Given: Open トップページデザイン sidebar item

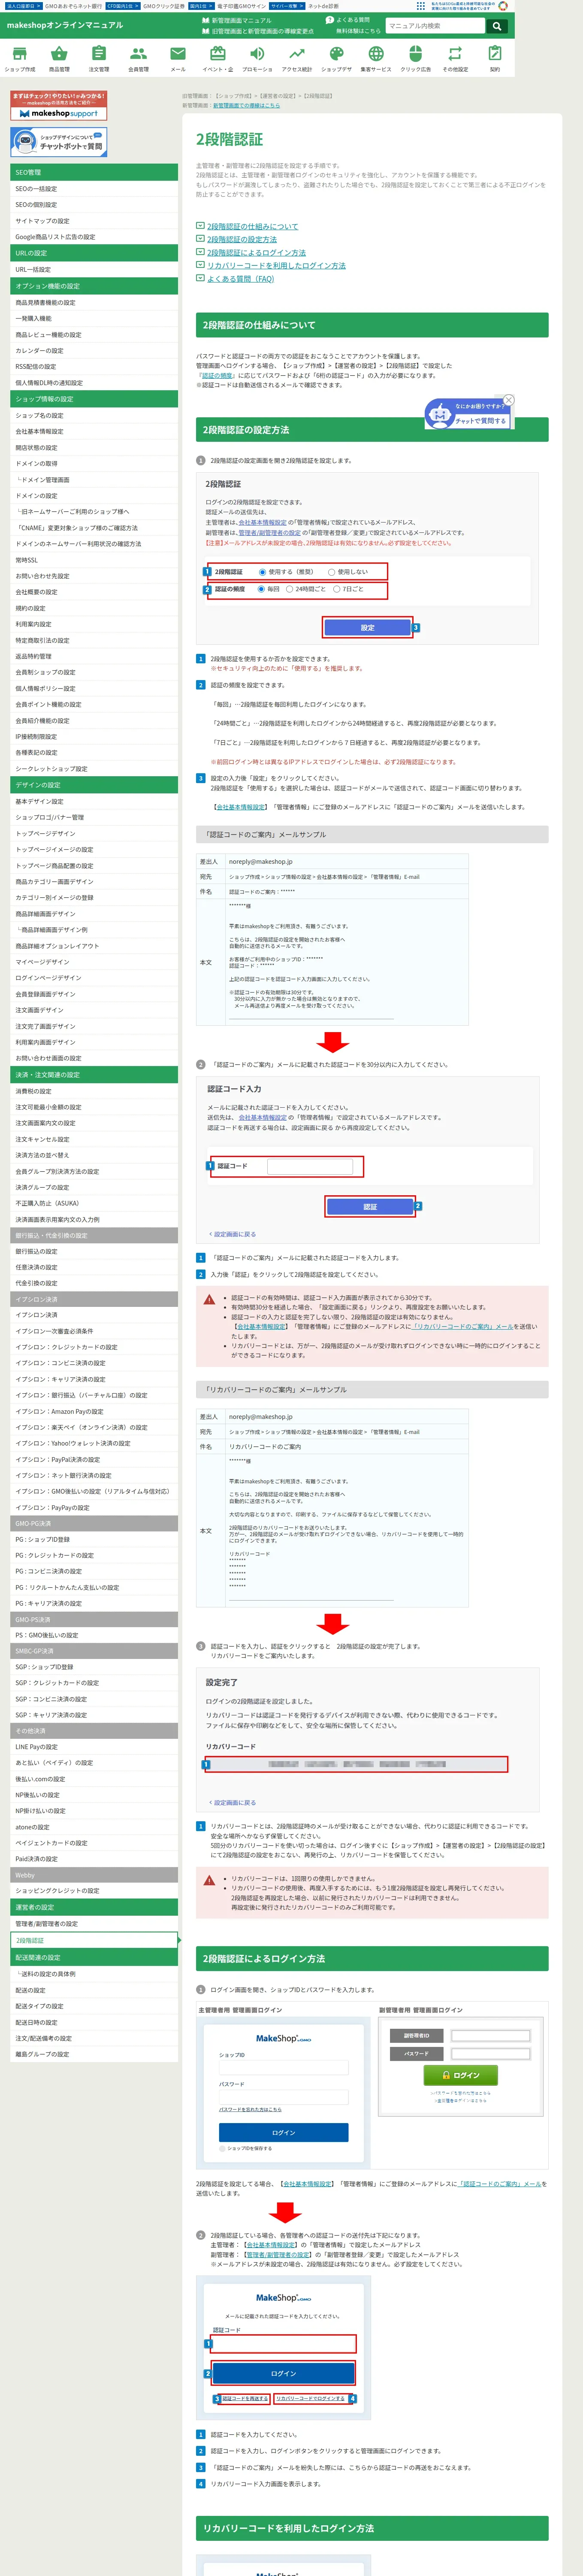Looking at the screenshot, I should 94,833.
